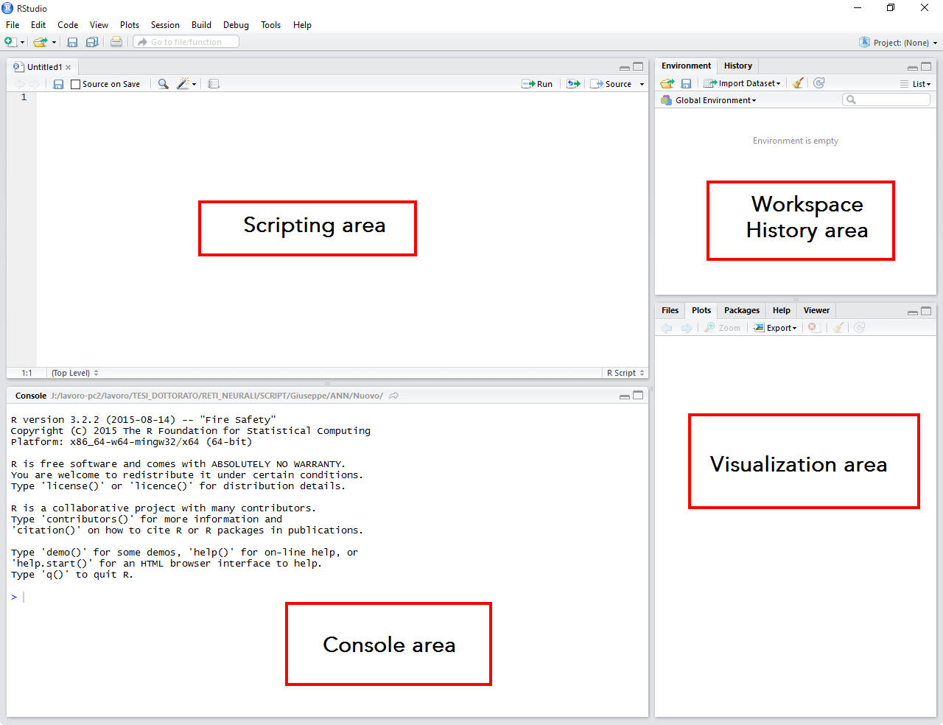Image resolution: width=943 pixels, height=725 pixels.
Task: Click the next plot arrow icon
Action: (687, 328)
